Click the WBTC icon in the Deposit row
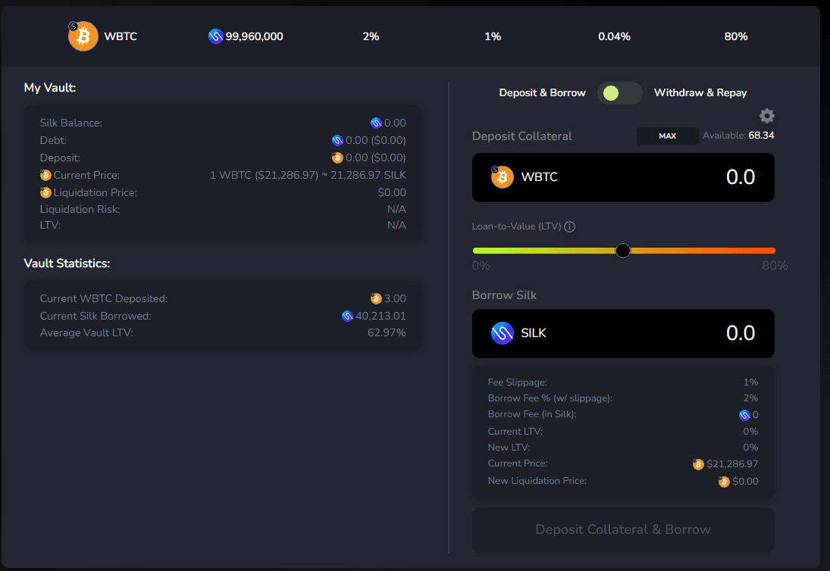830x571 pixels. [x=337, y=158]
